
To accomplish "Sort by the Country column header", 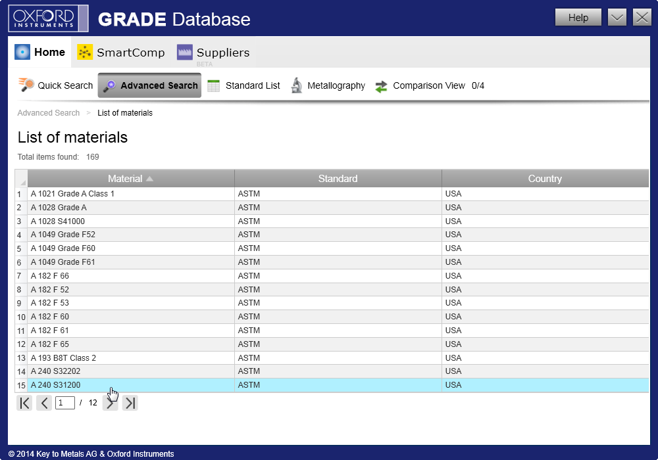I will tap(545, 179).
